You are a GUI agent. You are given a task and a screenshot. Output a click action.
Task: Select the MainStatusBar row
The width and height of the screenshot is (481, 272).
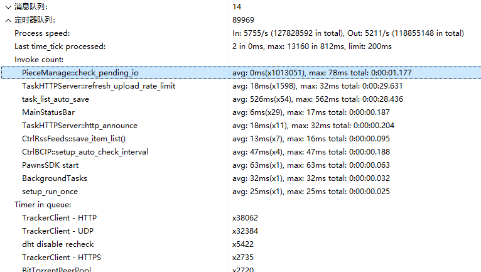pos(240,112)
